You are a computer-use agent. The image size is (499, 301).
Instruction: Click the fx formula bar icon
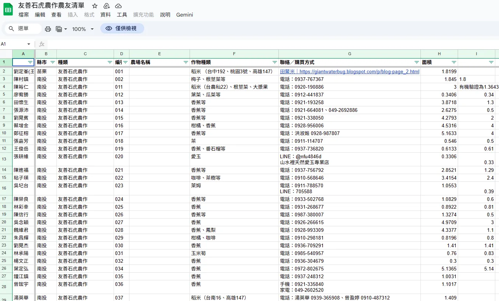42,44
